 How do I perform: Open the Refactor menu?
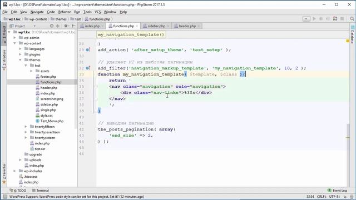65,12
